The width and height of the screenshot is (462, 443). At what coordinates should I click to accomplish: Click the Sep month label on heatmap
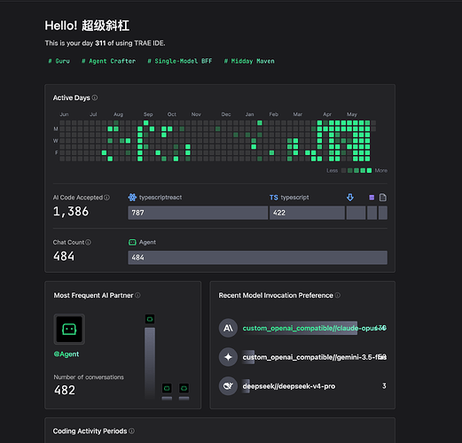pyautogui.click(x=148, y=114)
